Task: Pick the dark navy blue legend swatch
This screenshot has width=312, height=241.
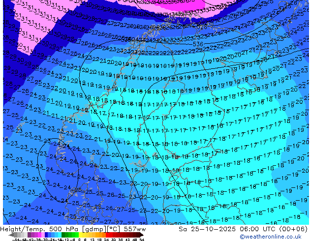Action: [x=46, y=235]
